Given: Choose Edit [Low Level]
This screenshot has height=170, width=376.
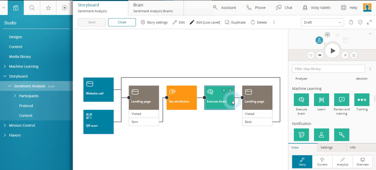Looking at the screenshot, I should [x=205, y=22].
